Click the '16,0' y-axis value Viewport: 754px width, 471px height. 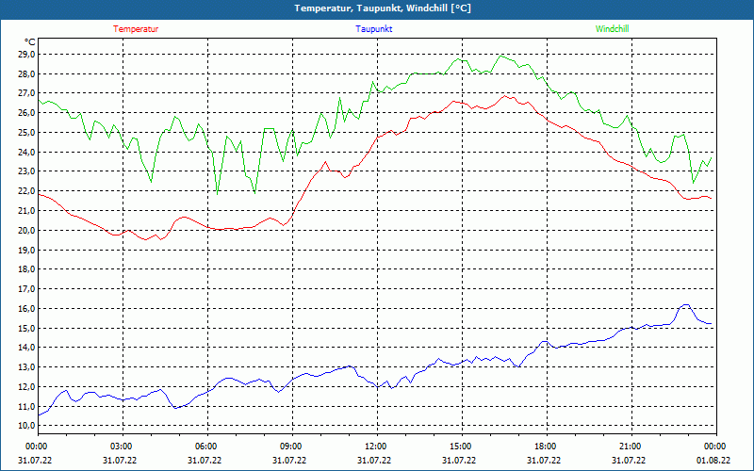(27, 309)
